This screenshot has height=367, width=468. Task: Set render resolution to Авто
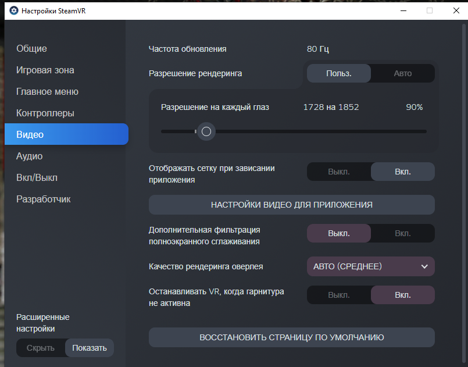tap(403, 73)
